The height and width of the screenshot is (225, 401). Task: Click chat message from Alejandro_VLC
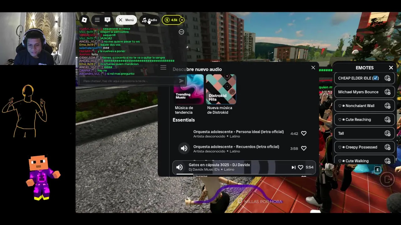(x=107, y=74)
